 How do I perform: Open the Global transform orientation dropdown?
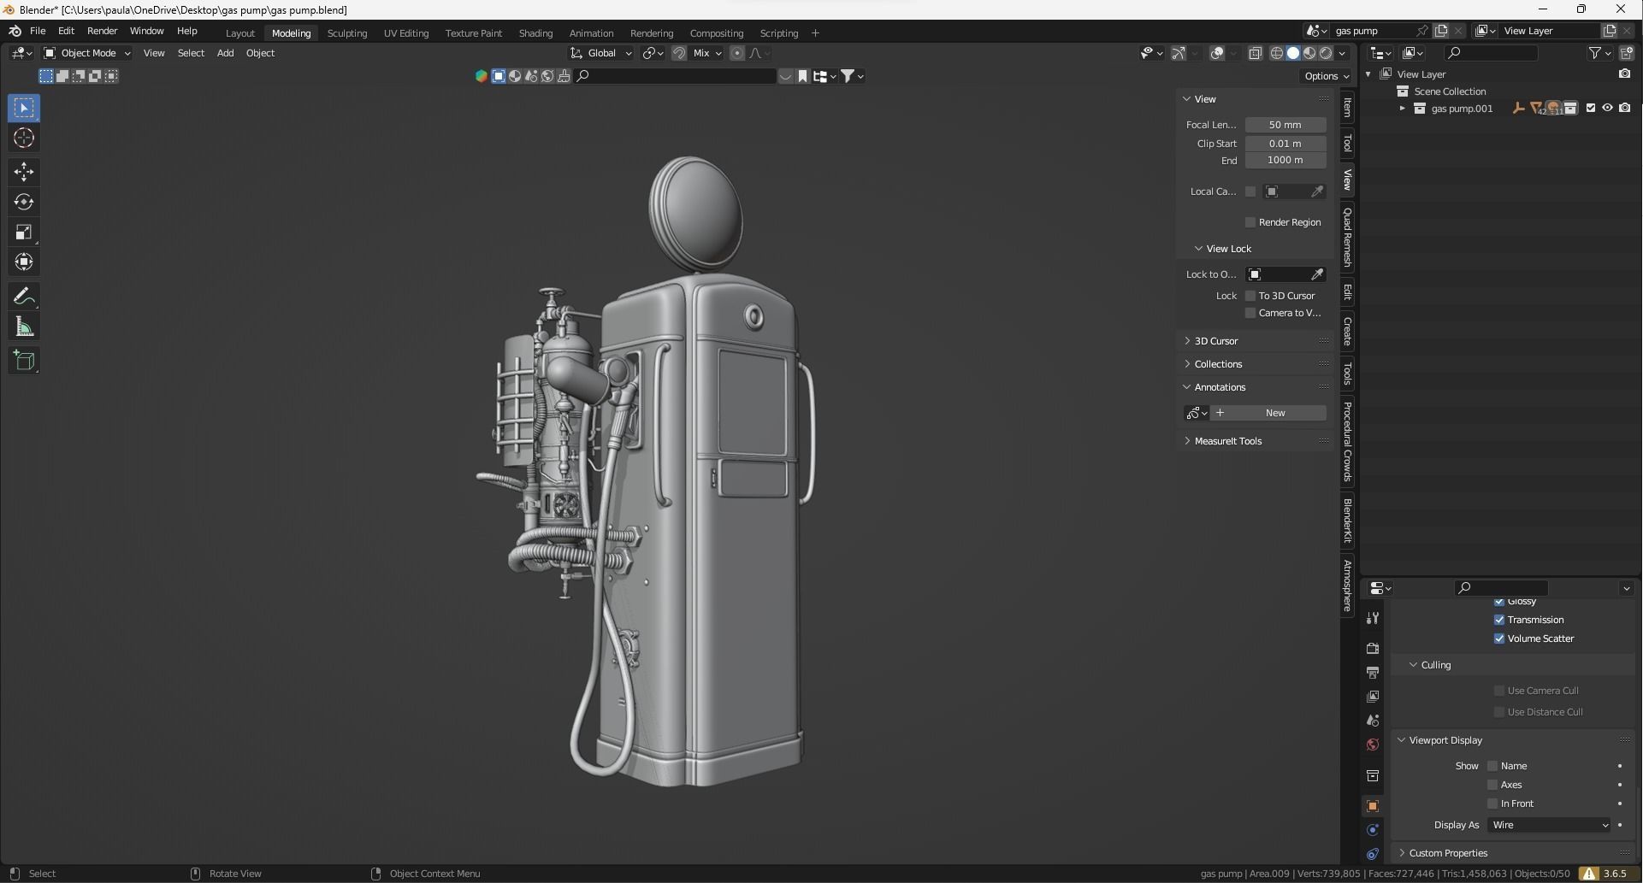pyautogui.click(x=601, y=53)
